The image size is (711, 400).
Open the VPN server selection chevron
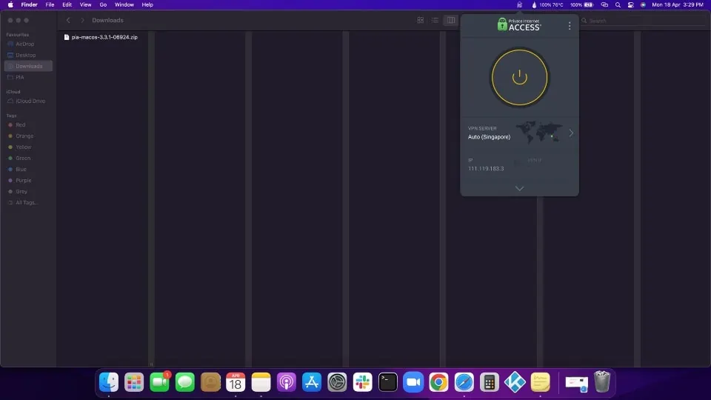[571, 133]
